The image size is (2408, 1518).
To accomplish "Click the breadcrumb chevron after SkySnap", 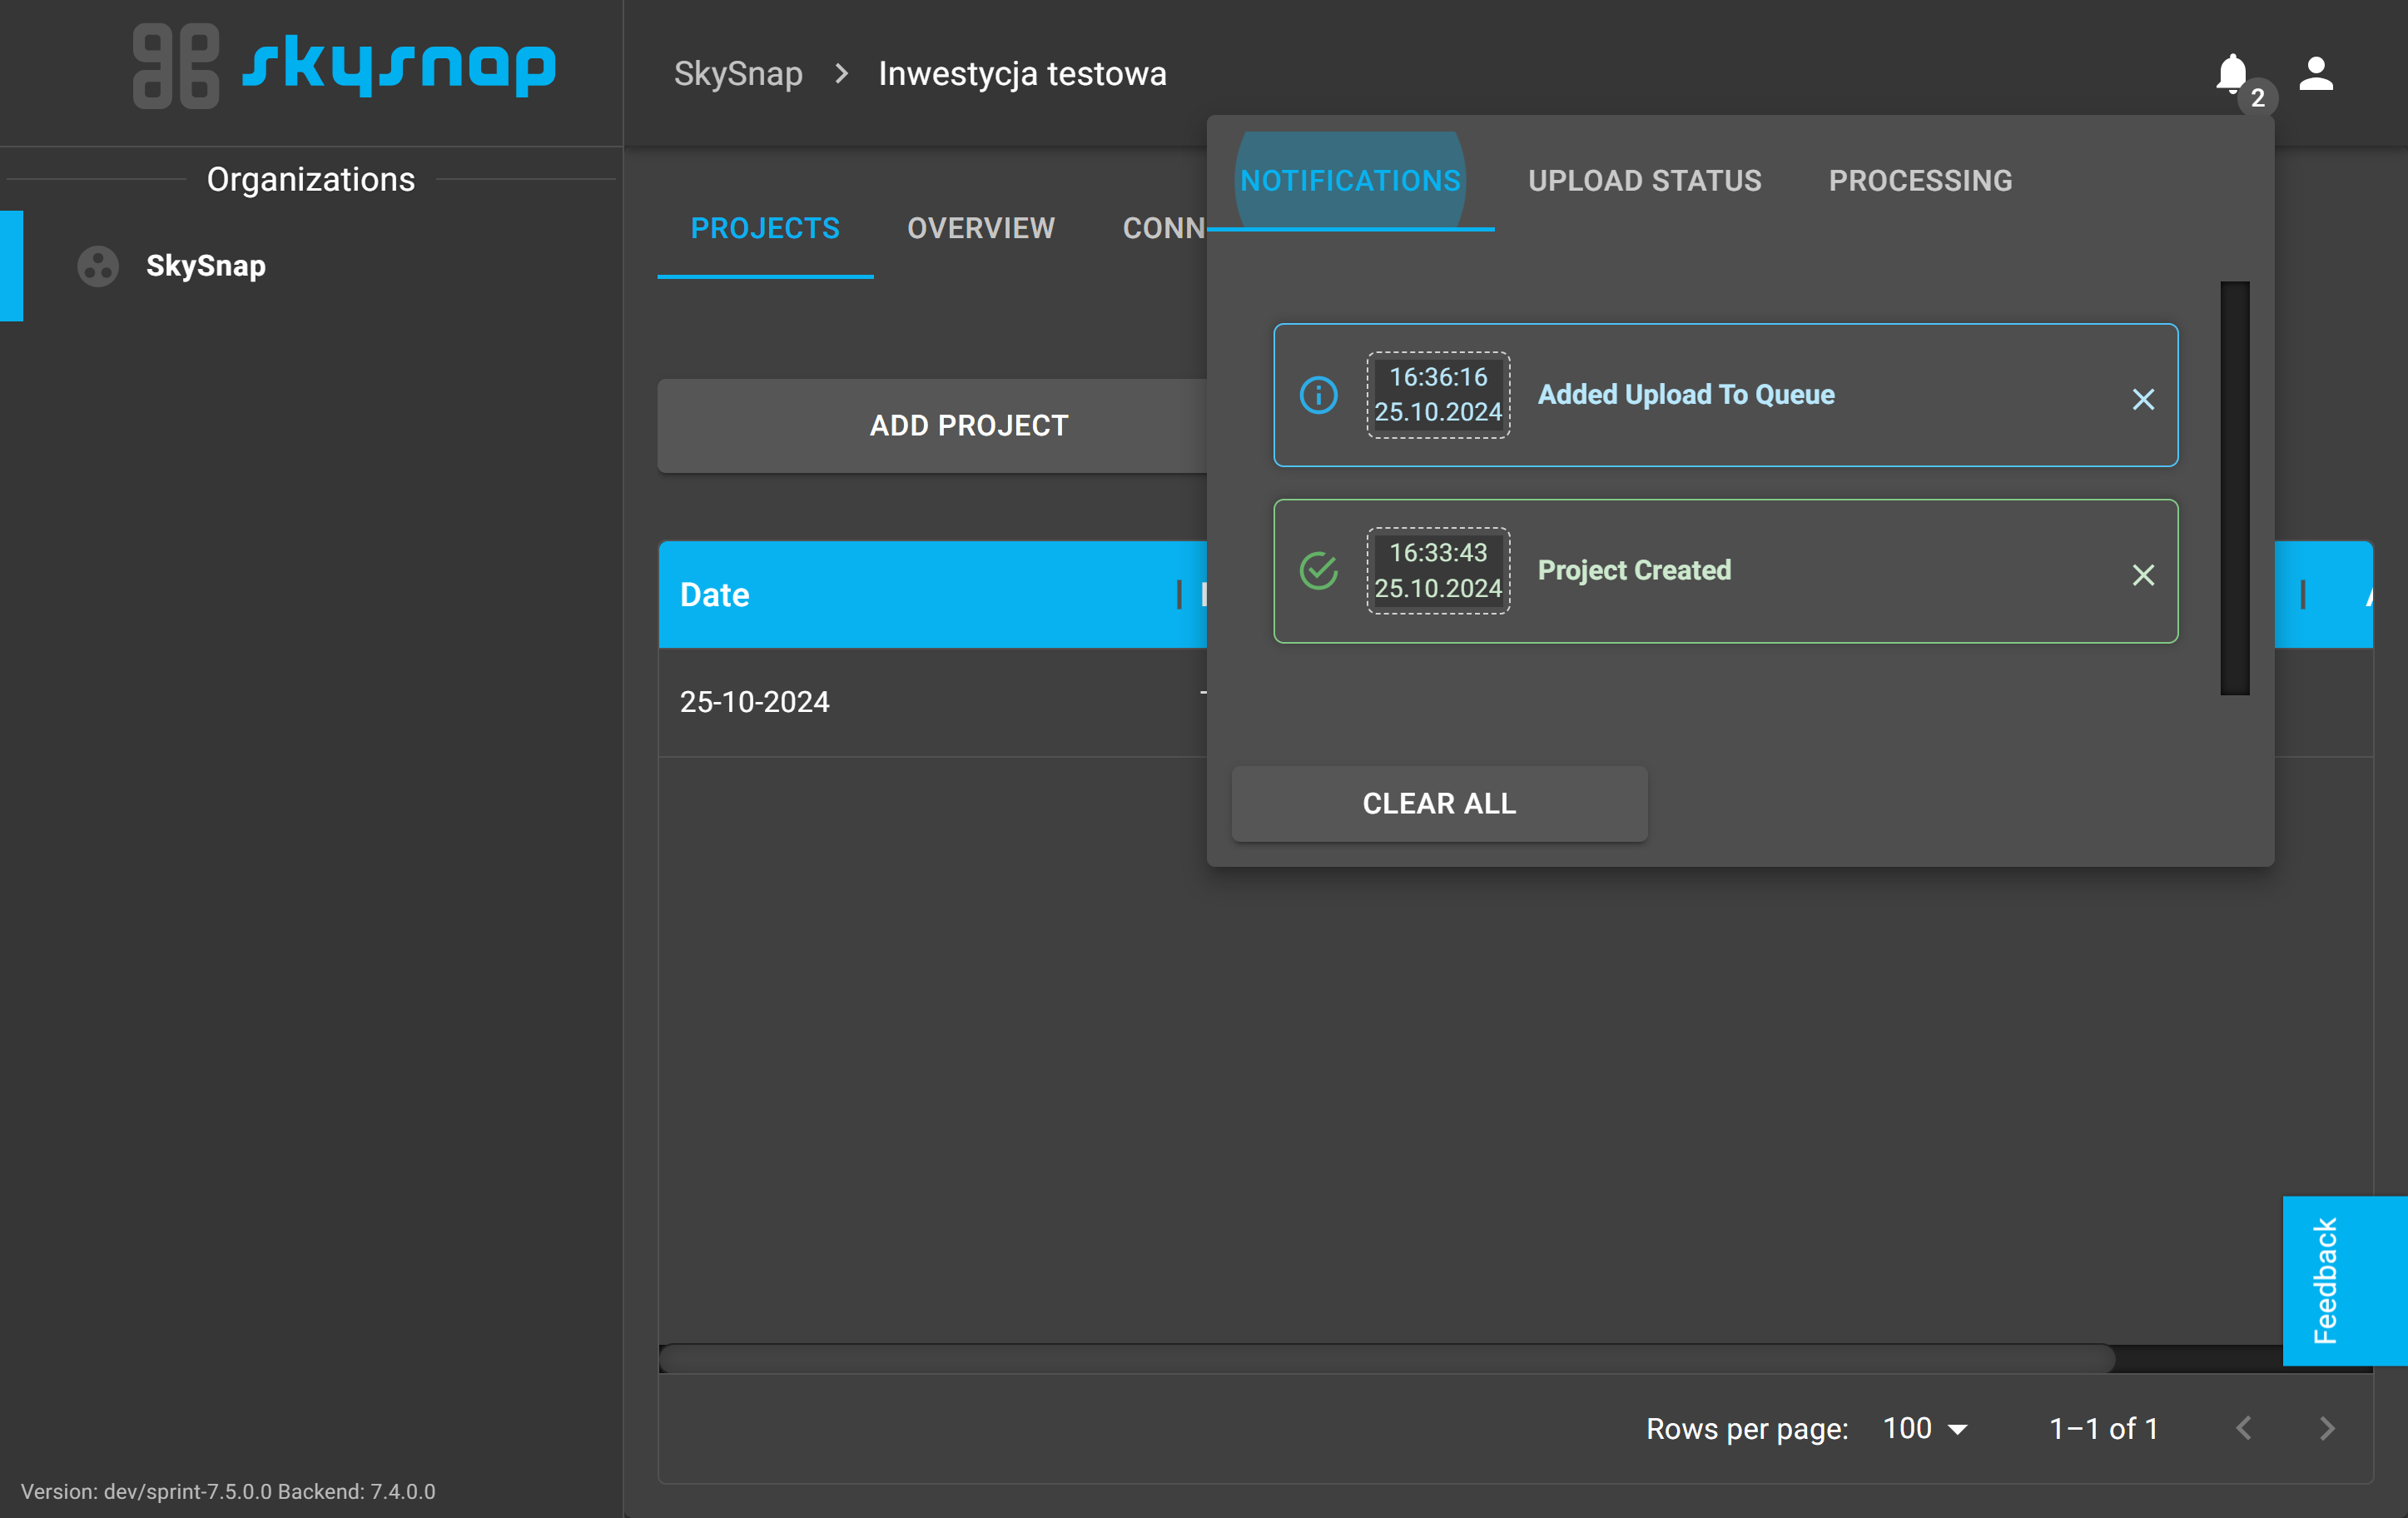I will 841,73.
